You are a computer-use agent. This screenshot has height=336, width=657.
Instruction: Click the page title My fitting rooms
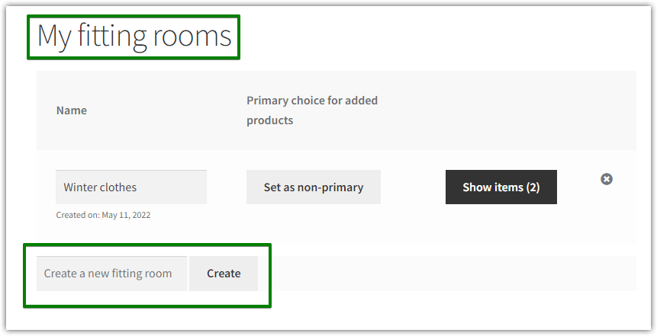click(x=134, y=36)
